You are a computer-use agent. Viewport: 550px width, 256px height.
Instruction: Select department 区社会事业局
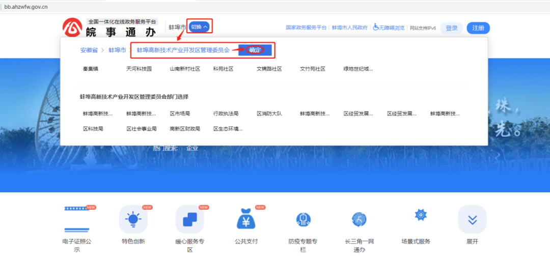pyautogui.click(x=142, y=129)
